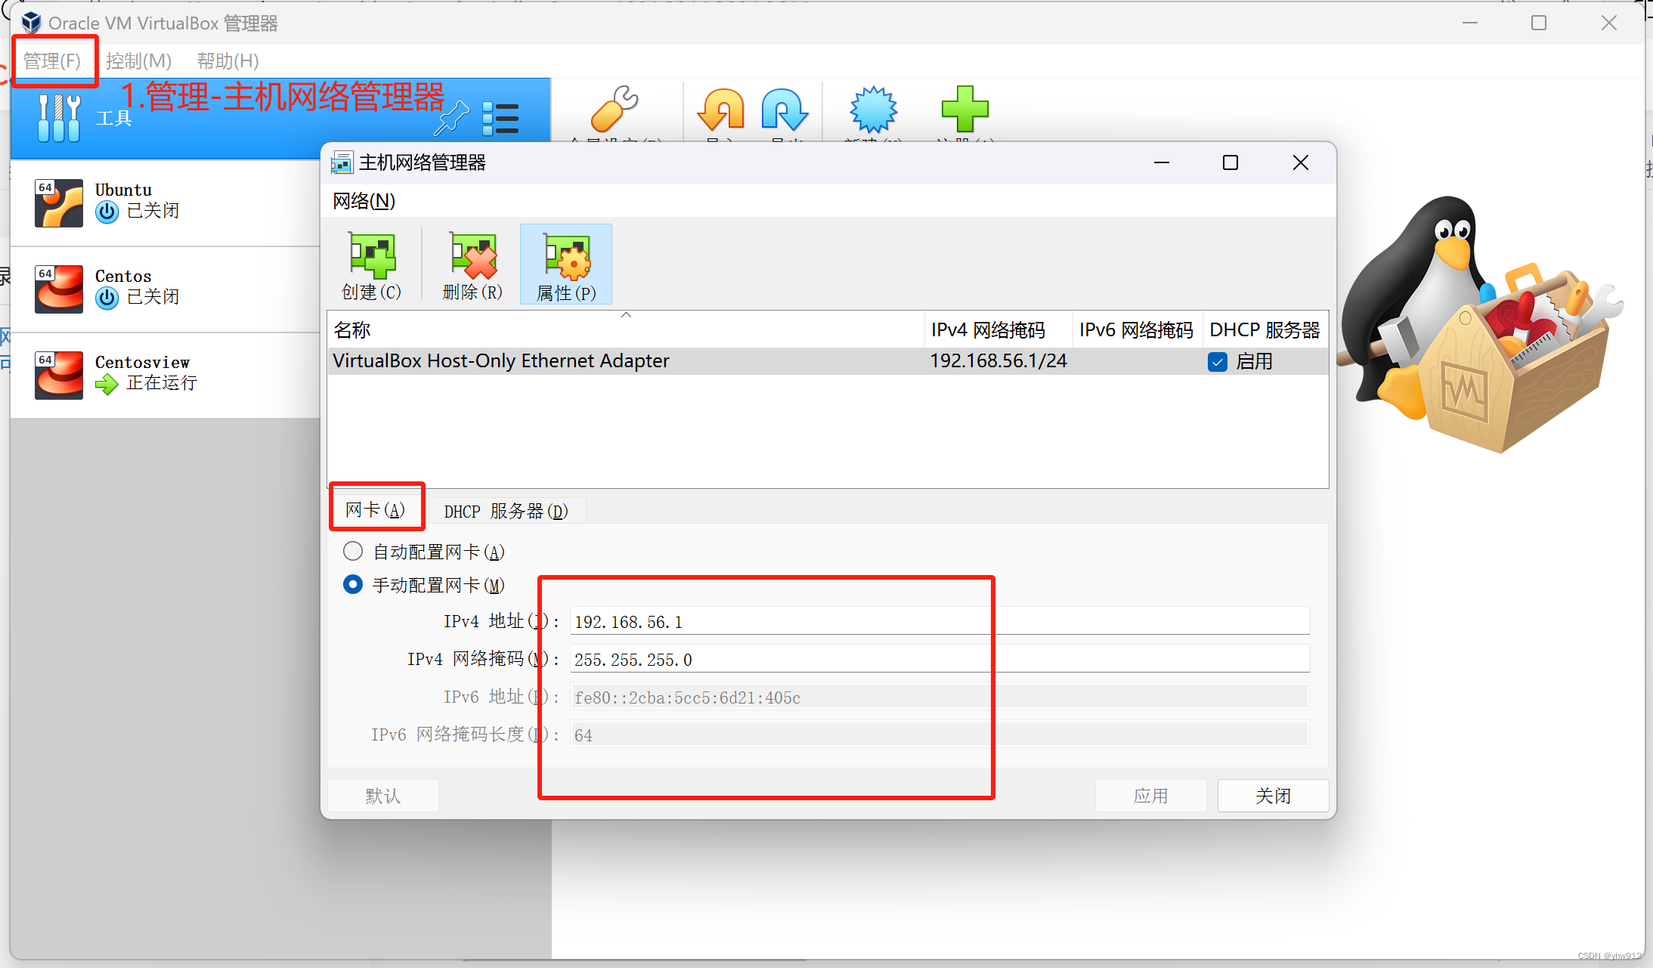Switch to the DHCP server tab
1653x968 pixels.
[x=506, y=512]
